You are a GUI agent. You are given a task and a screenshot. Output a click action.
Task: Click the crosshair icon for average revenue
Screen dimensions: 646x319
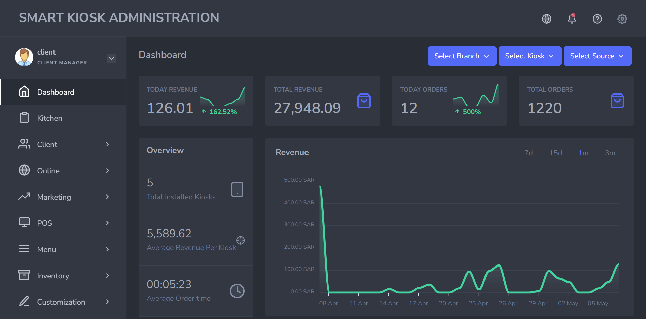point(240,240)
